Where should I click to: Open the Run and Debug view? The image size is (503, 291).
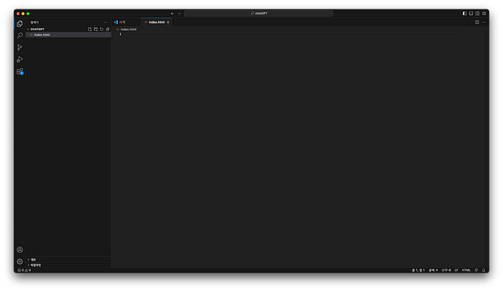coord(20,59)
